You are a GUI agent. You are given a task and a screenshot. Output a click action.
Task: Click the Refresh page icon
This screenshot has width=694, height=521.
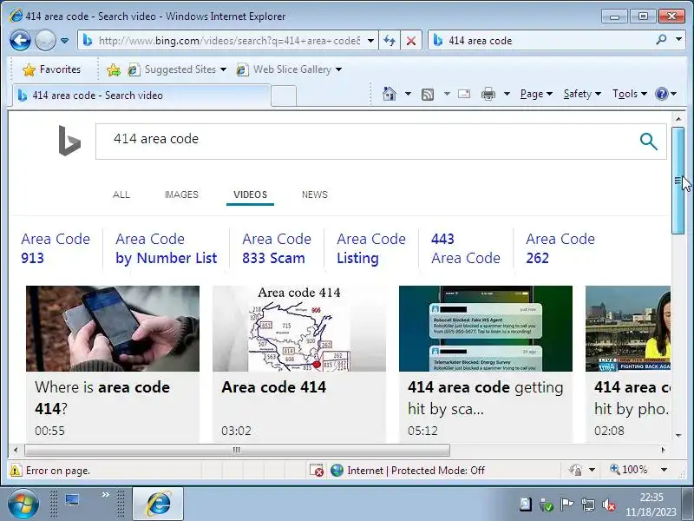coord(390,41)
